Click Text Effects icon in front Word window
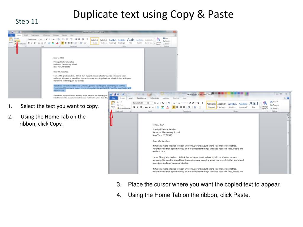Viewport: 303px width, 227px height. (158, 107)
